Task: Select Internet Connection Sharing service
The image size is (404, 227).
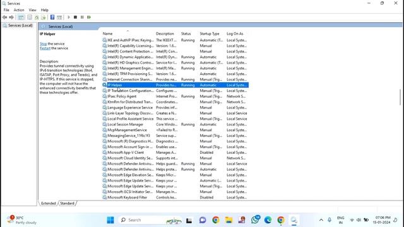Action: [x=175, y=79]
